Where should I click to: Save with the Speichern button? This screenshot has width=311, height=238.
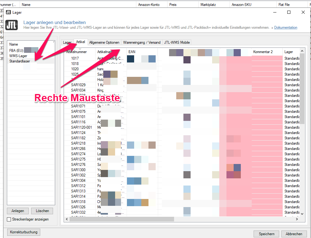point(266,234)
